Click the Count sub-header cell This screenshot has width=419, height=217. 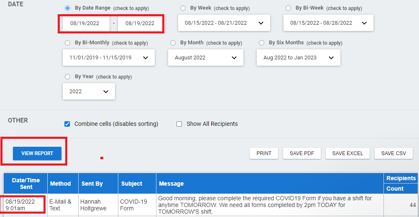click(x=401, y=189)
